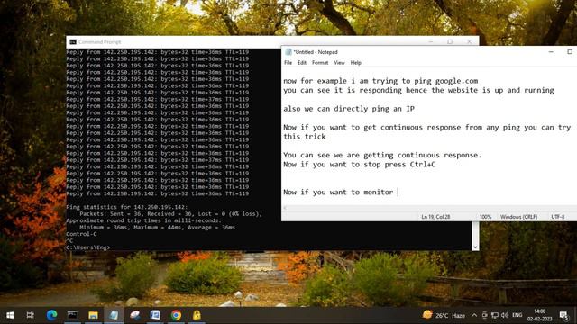Click the 'stop press Ctrl+C' line in Notepad
The image size is (577, 324).
tap(359, 164)
